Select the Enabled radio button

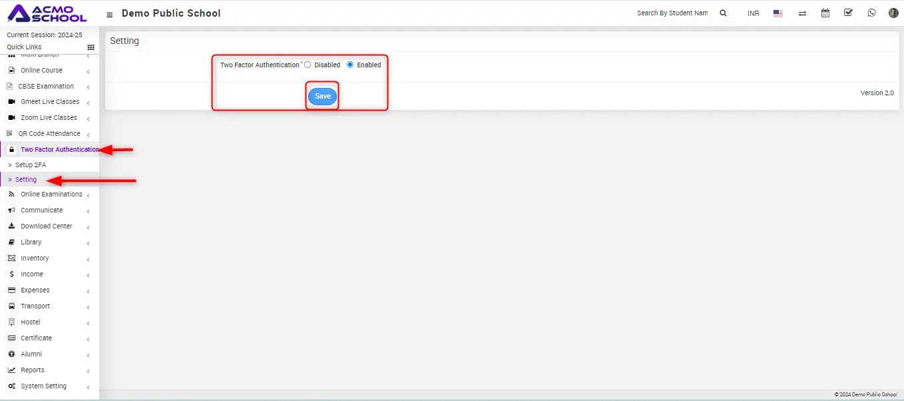(x=350, y=65)
